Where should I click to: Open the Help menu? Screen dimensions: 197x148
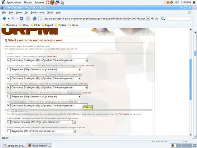pyautogui.click(x=58, y=13)
